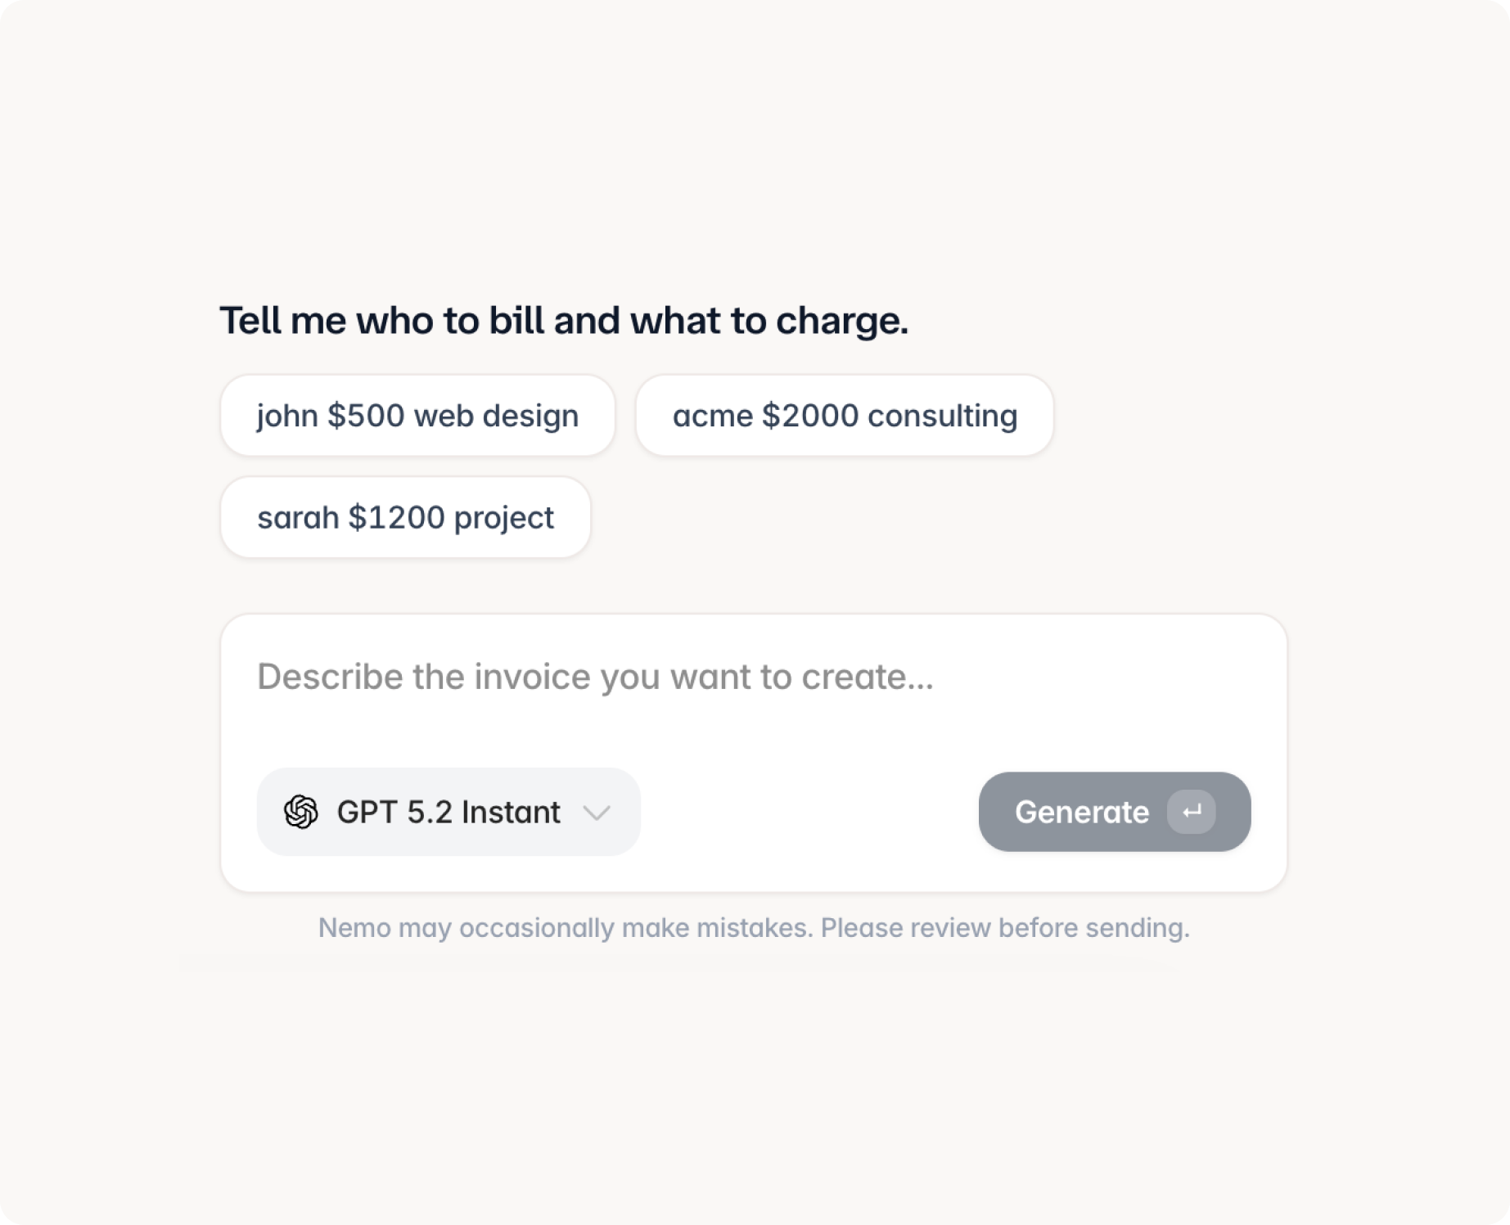Click the Nemo disclaimer text below the input

point(754,928)
